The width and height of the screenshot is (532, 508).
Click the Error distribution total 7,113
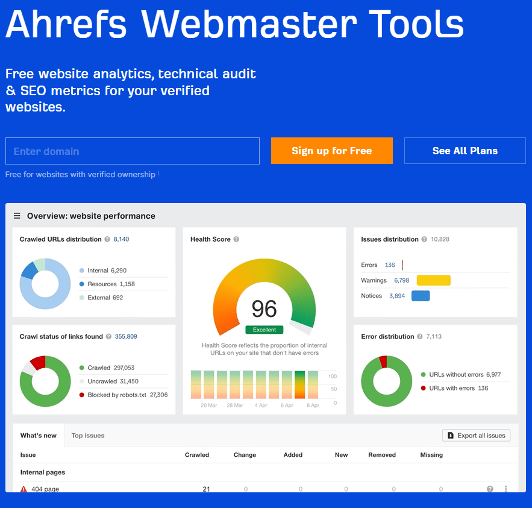tap(434, 337)
